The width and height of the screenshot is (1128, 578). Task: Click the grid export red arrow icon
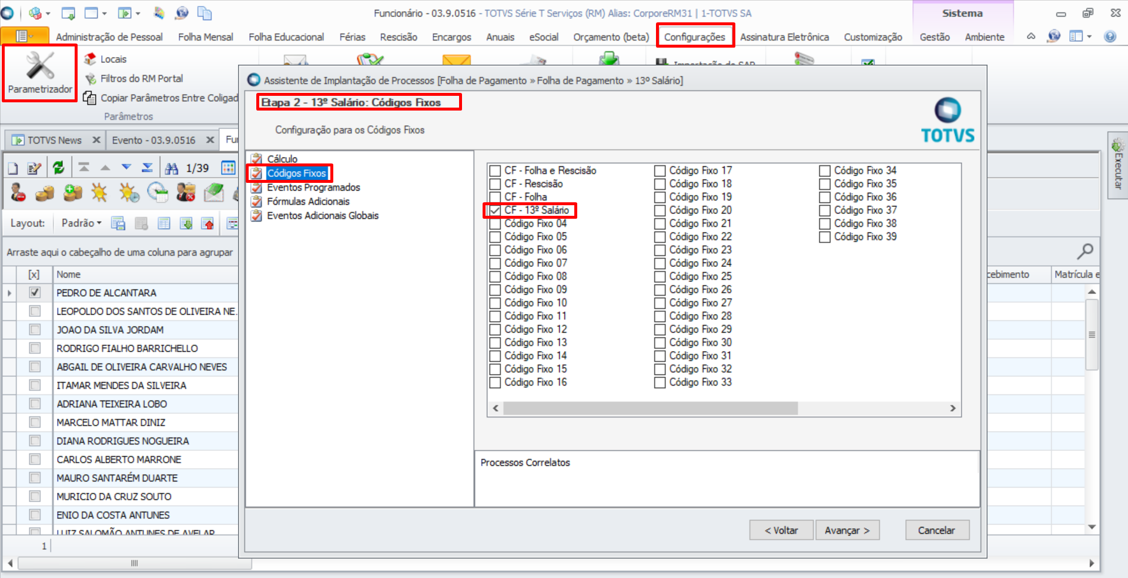(207, 223)
